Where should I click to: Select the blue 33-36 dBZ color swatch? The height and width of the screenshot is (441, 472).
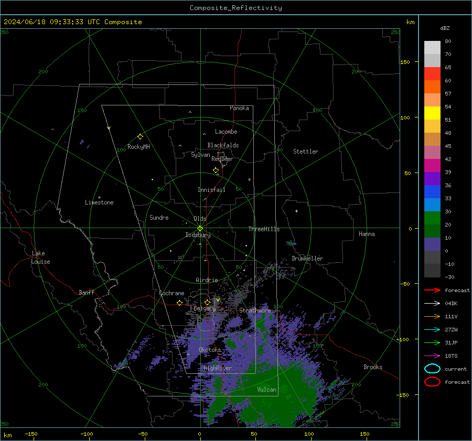point(432,191)
